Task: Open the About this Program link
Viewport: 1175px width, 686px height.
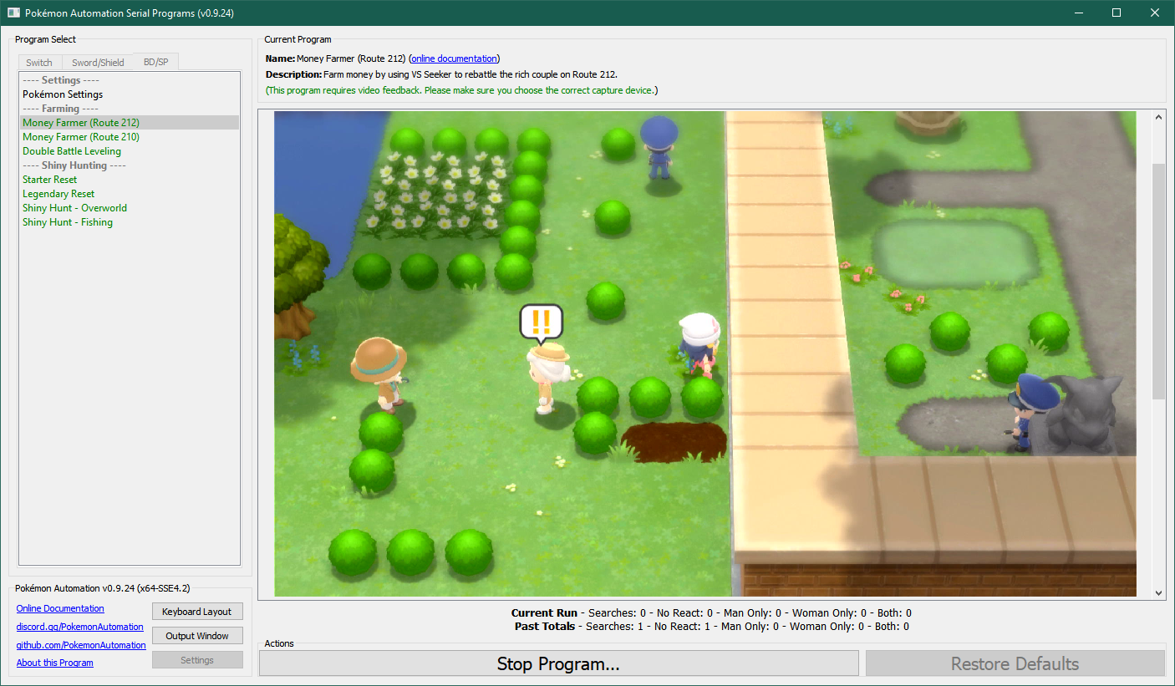Action: click(55, 663)
